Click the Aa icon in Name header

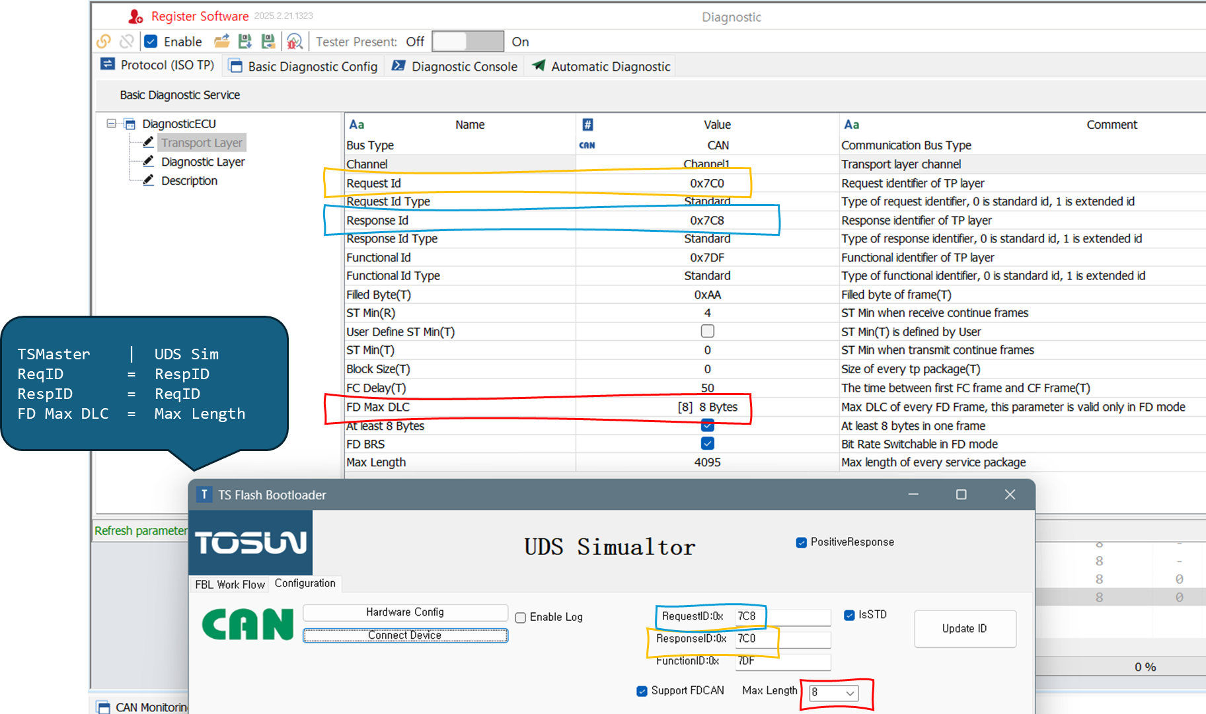pos(357,124)
